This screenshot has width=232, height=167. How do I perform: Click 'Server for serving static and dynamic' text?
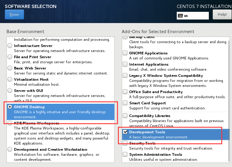click(x=61, y=73)
